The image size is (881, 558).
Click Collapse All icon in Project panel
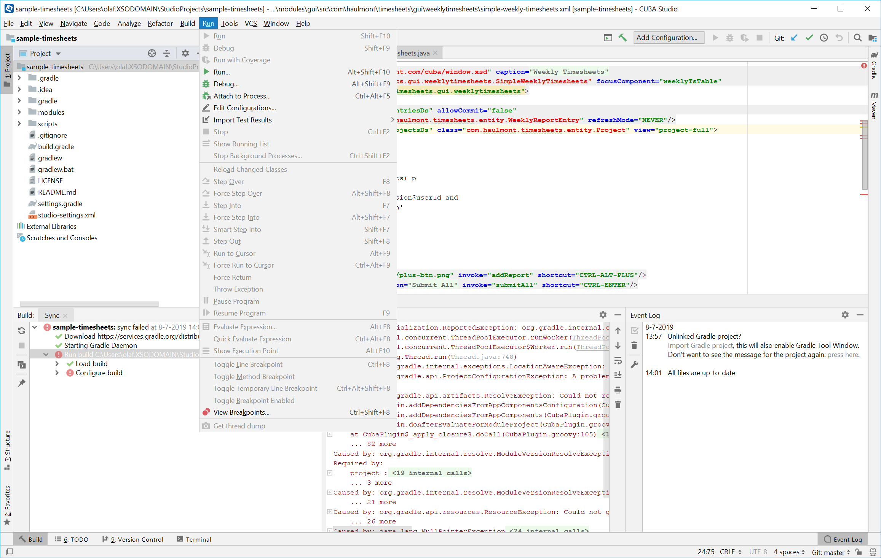click(x=167, y=53)
